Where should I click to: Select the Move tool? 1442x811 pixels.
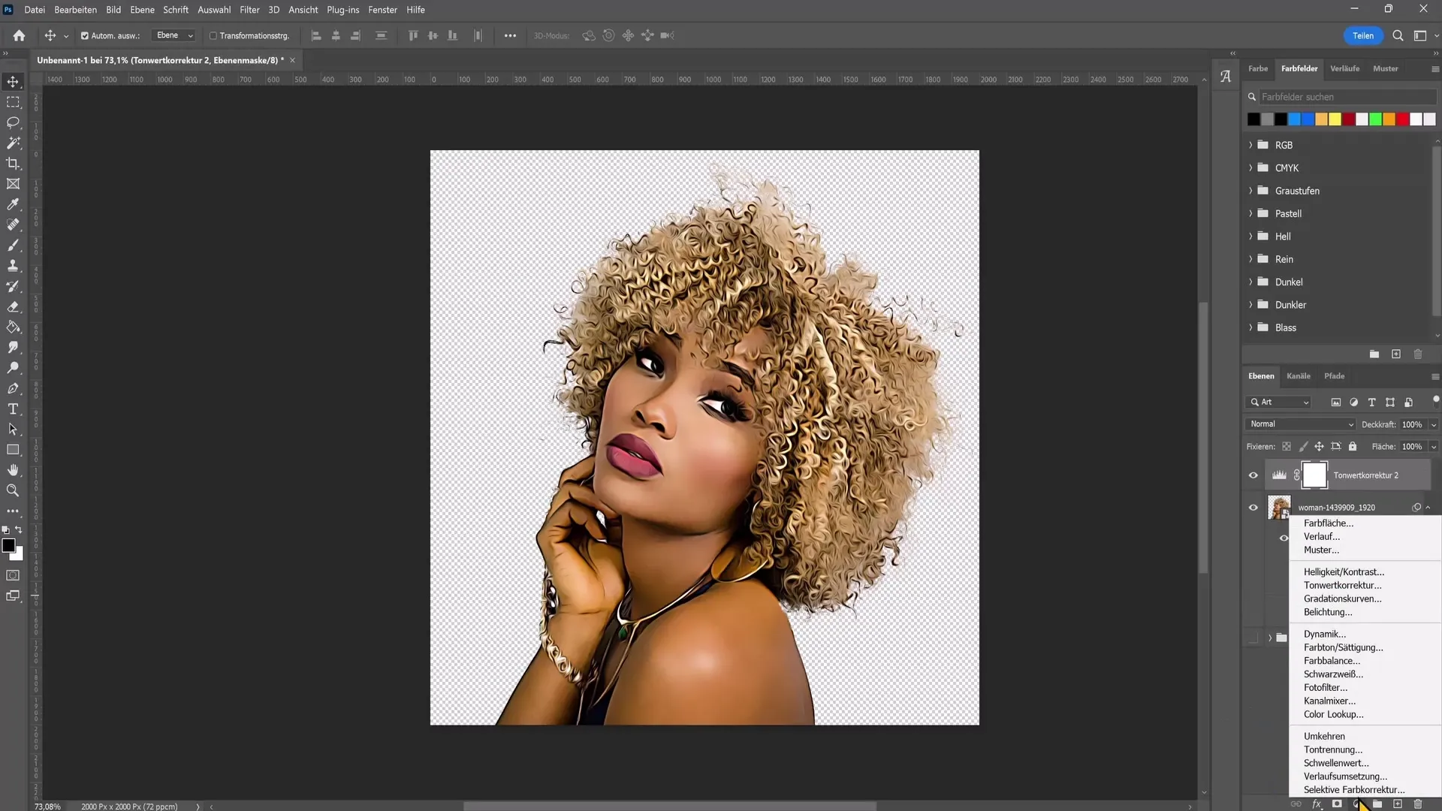pos(14,81)
